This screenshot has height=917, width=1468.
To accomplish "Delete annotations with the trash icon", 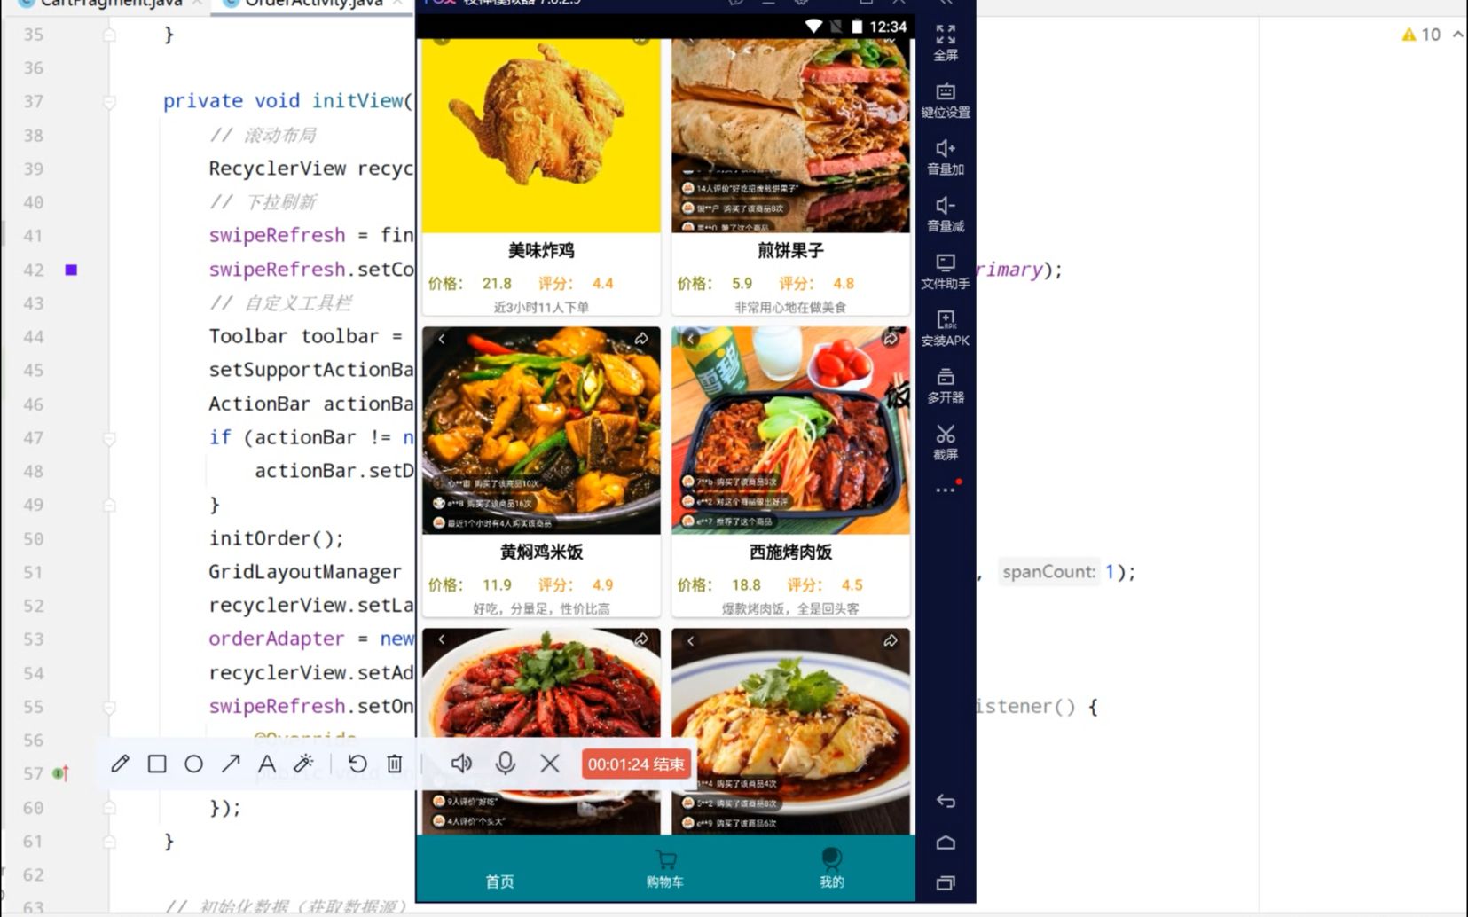I will (395, 764).
